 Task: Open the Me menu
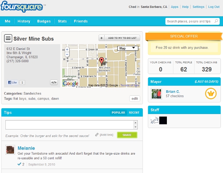tap(8, 21)
